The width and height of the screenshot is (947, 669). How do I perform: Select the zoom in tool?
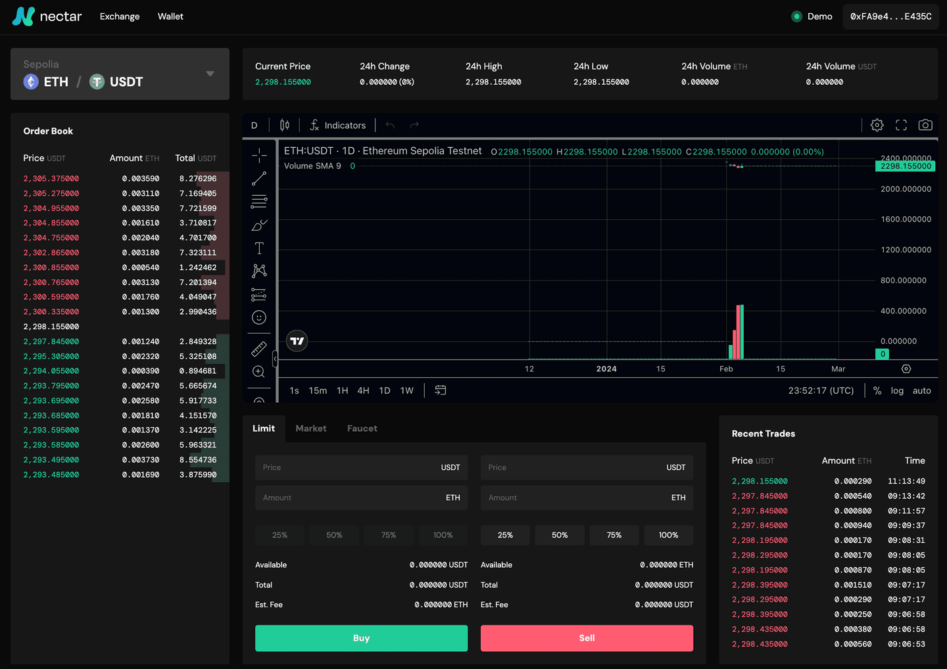259,372
